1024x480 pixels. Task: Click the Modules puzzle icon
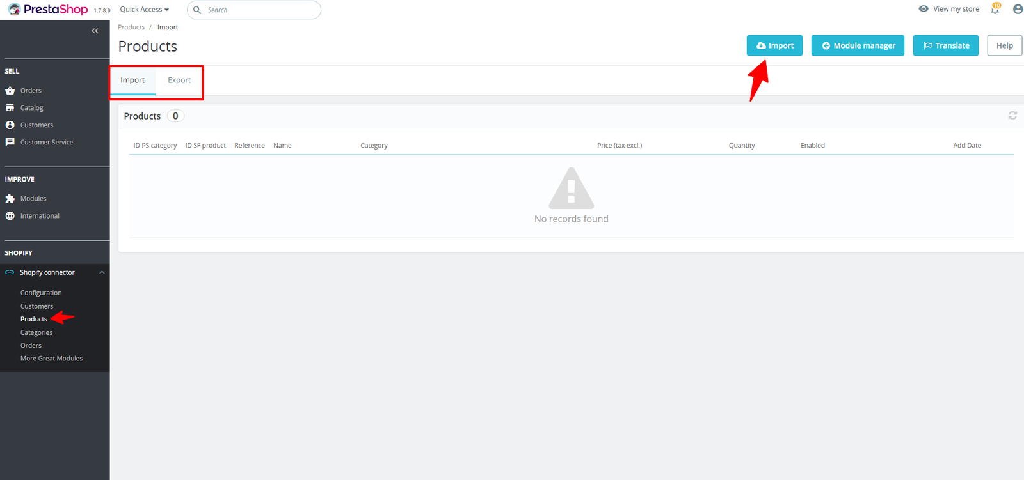10,199
